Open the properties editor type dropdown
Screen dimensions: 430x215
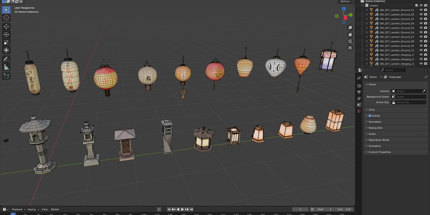click(x=361, y=70)
